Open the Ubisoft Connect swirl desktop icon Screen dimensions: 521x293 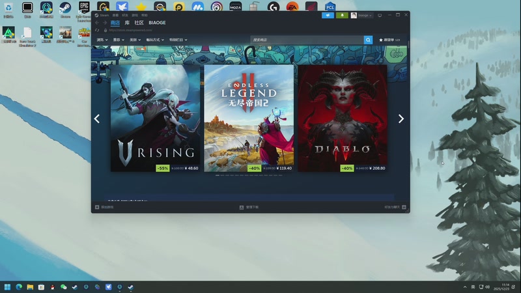pos(217,7)
